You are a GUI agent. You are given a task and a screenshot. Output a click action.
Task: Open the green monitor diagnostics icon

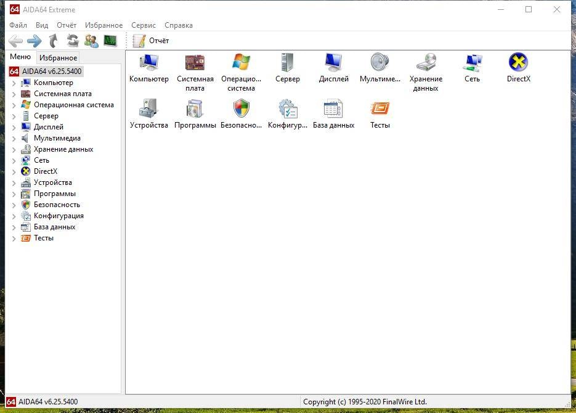point(110,41)
